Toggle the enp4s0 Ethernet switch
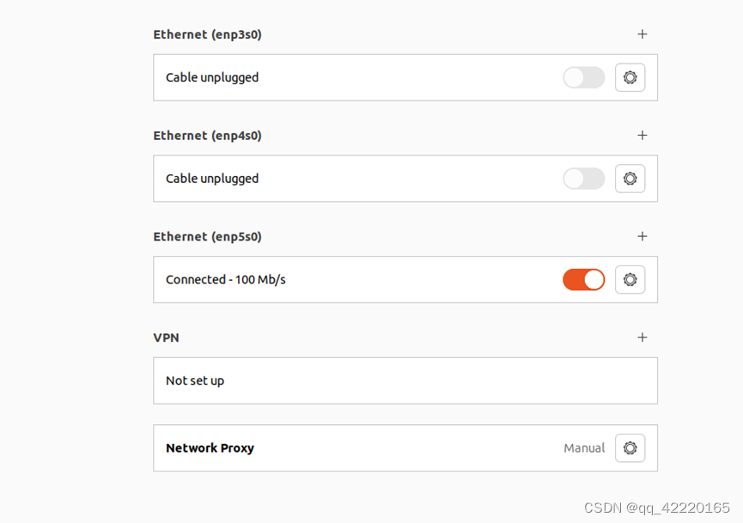Viewport: 743px width, 523px height. click(x=584, y=179)
